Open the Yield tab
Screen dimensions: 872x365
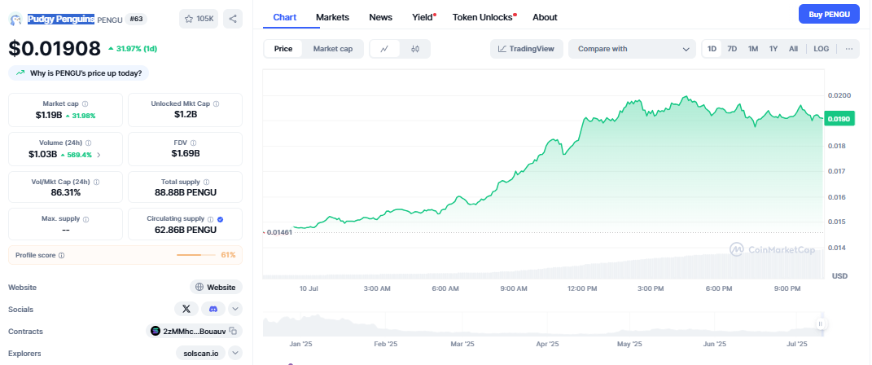click(x=423, y=17)
